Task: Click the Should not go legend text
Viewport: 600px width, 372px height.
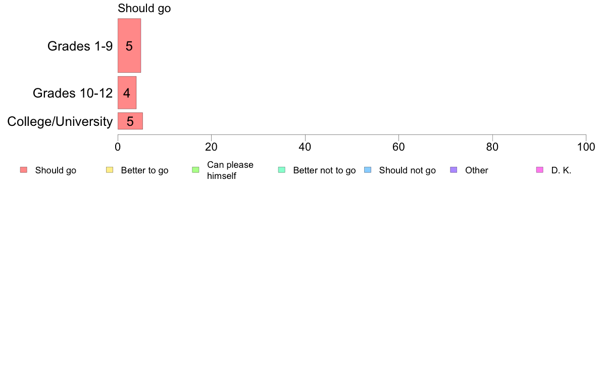Action: click(408, 170)
